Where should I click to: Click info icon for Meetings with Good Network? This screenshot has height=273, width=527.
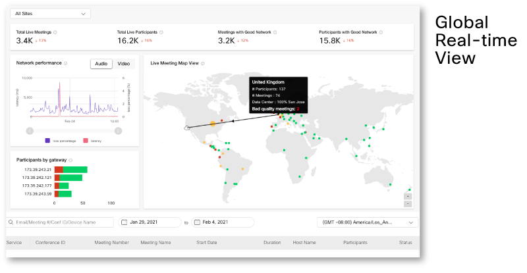click(x=275, y=32)
